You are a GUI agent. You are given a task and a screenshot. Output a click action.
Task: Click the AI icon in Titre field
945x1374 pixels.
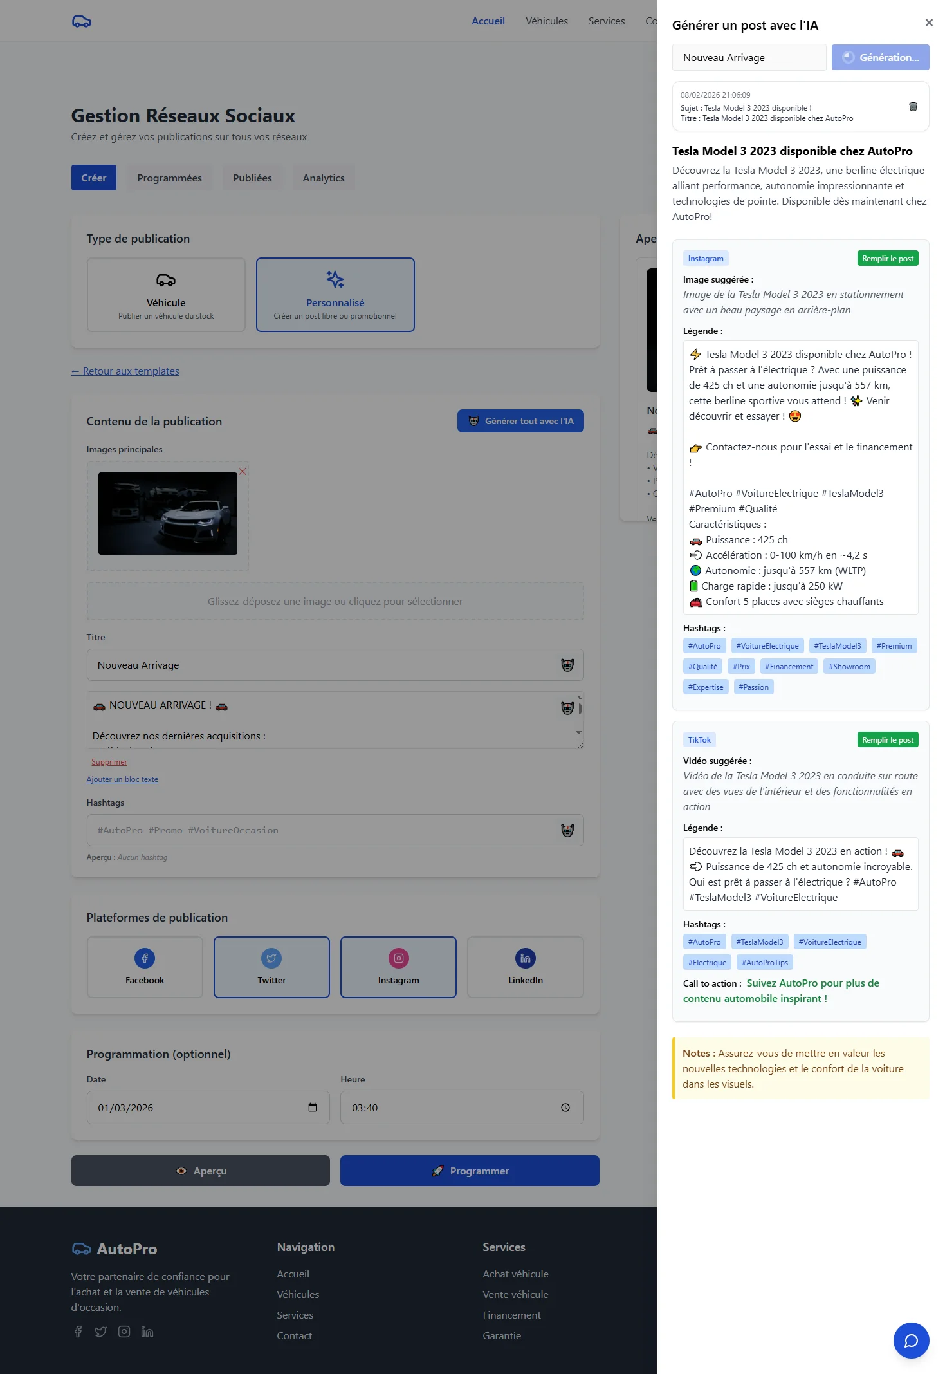567,665
